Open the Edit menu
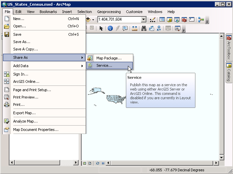This screenshot has width=233, height=174. tap(18, 12)
